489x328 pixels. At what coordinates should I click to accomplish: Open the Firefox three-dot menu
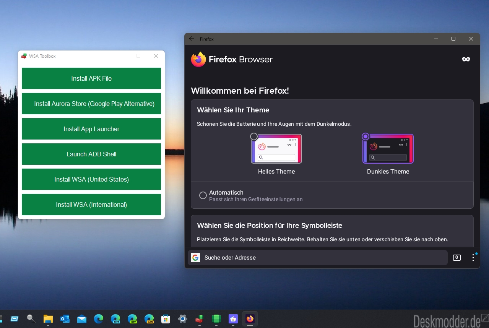[x=473, y=258]
